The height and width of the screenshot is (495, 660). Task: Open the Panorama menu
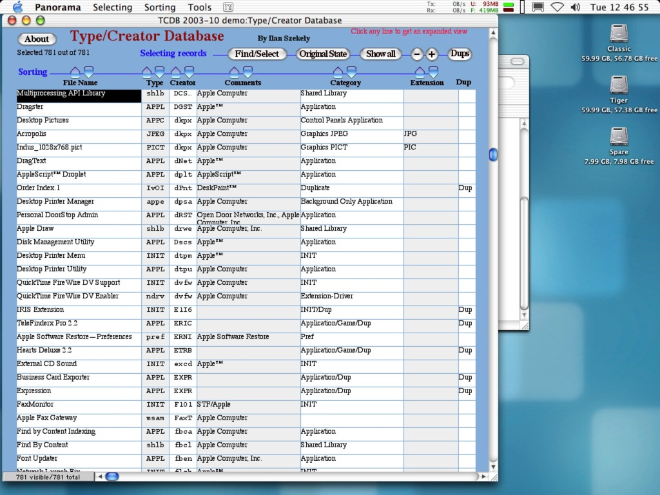point(57,7)
